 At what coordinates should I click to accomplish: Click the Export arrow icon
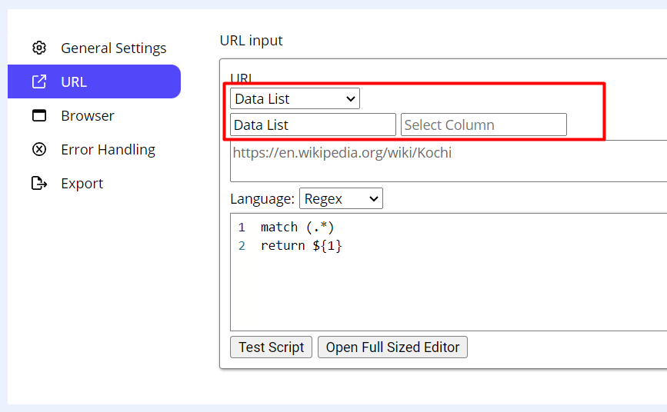coord(39,183)
